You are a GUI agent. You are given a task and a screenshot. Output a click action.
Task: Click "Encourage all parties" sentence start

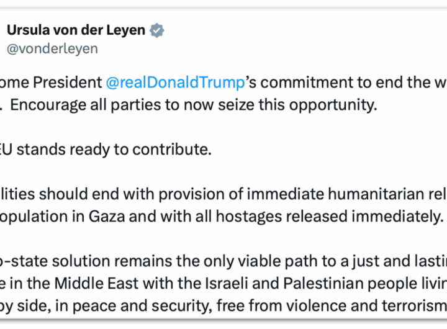click(69, 104)
